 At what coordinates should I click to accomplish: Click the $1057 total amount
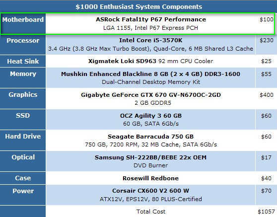coord(266,212)
